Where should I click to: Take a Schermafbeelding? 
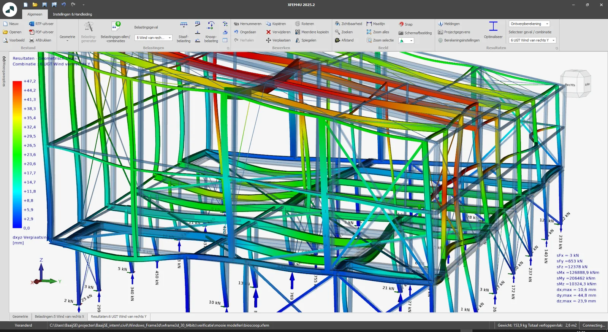click(415, 33)
